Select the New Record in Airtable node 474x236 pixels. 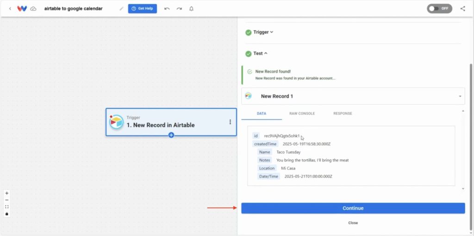pos(171,122)
